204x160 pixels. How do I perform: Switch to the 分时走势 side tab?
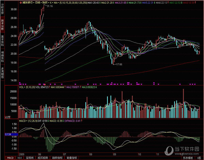[2, 9]
